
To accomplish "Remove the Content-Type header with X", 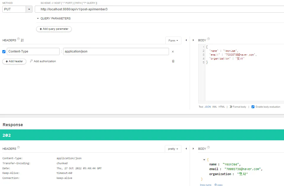I will coord(173,52).
